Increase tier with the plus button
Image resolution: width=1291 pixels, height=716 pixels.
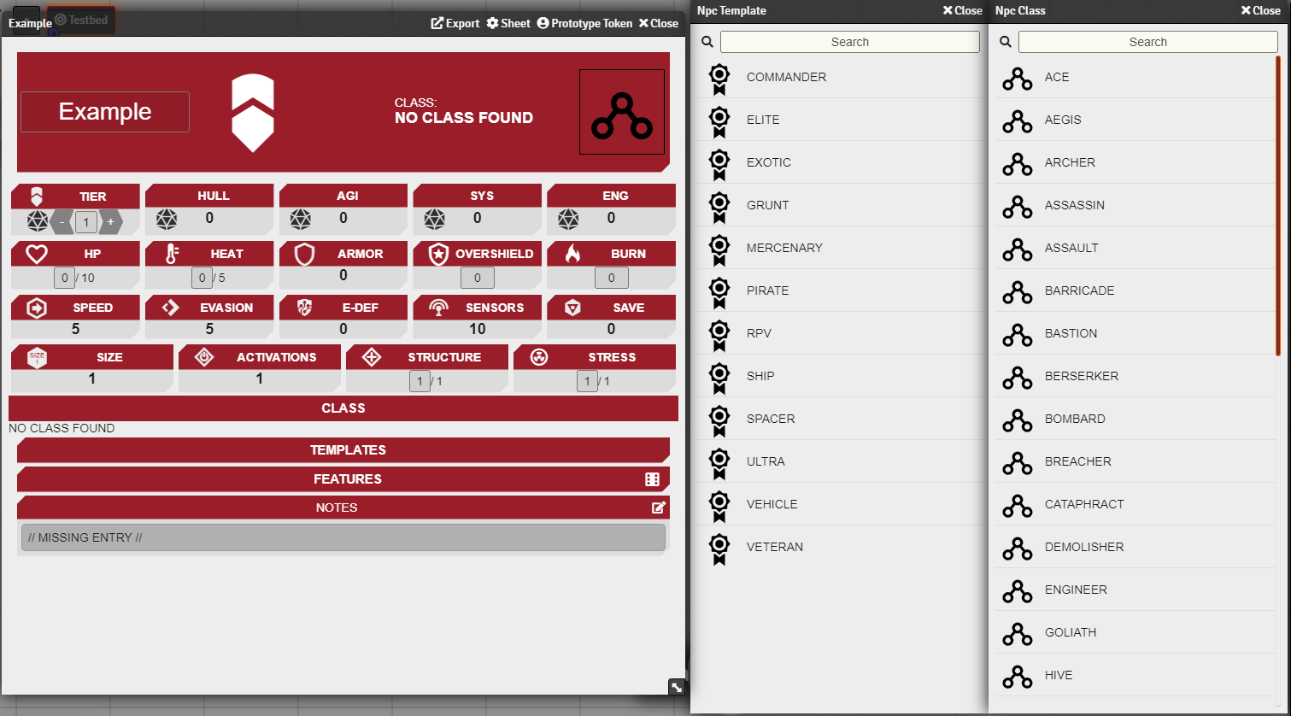pos(111,222)
